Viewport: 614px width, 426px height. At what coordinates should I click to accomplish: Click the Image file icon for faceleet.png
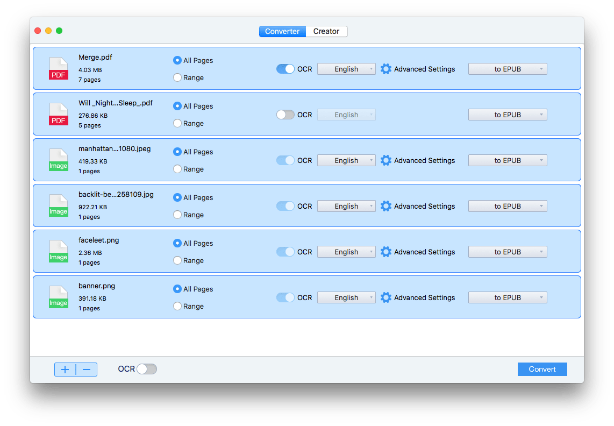point(59,251)
